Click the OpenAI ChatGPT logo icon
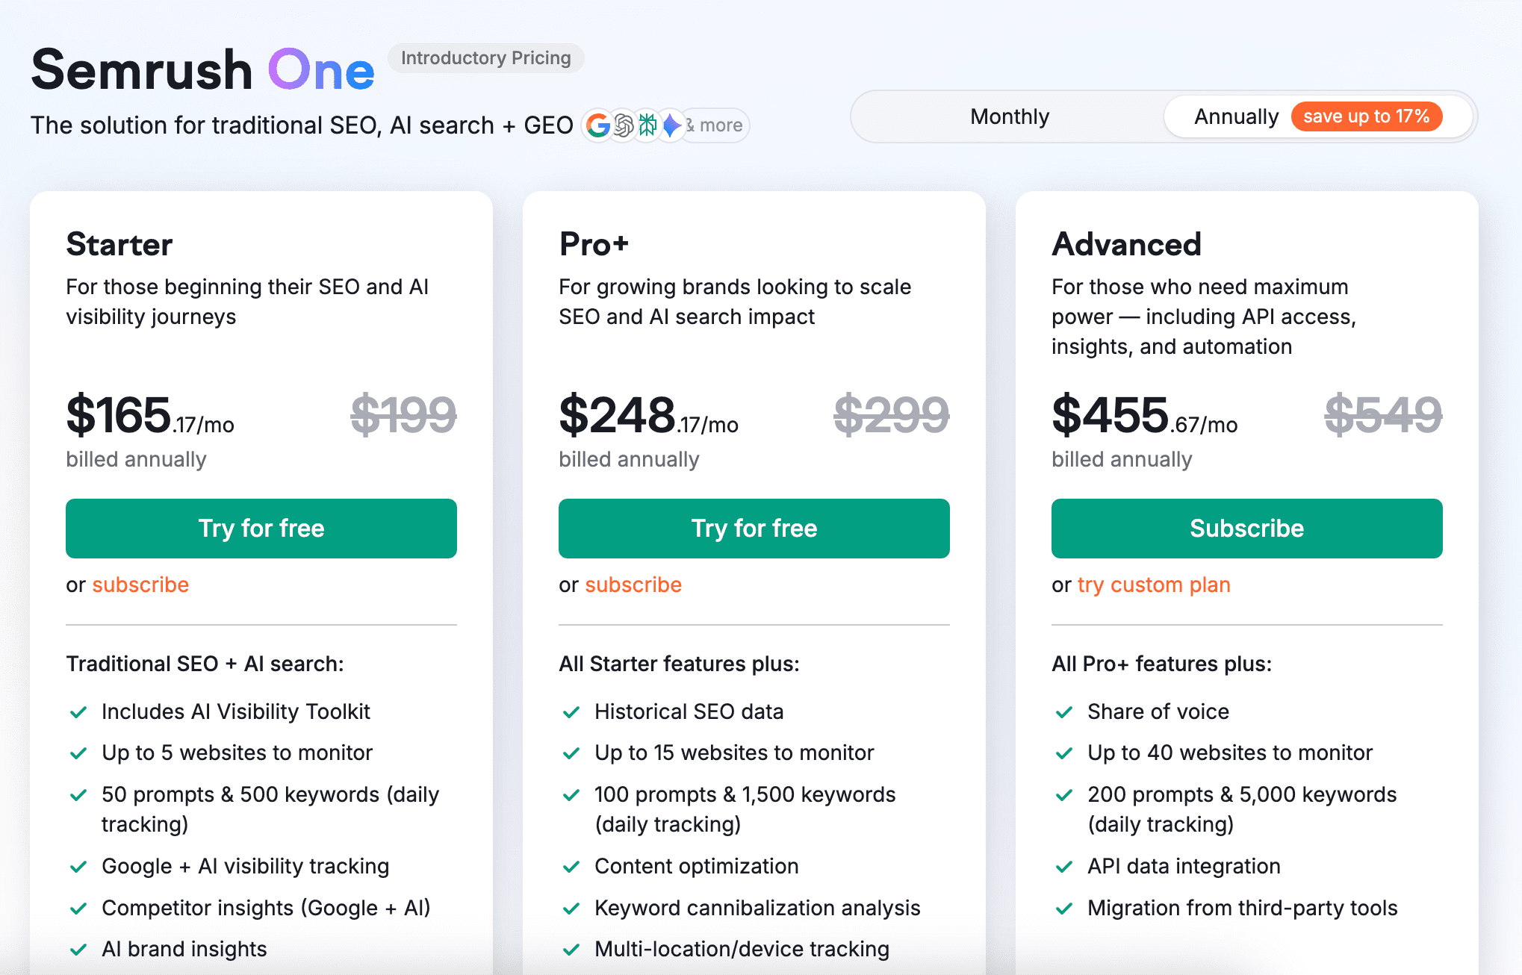This screenshot has height=975, width=1522. tap(623, 125)
